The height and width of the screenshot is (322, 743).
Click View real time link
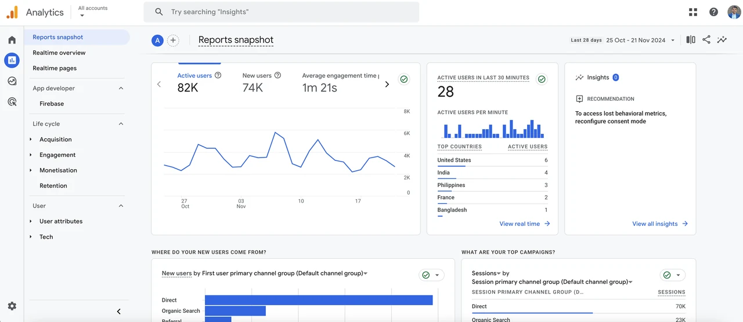click(x=525, y=224)
